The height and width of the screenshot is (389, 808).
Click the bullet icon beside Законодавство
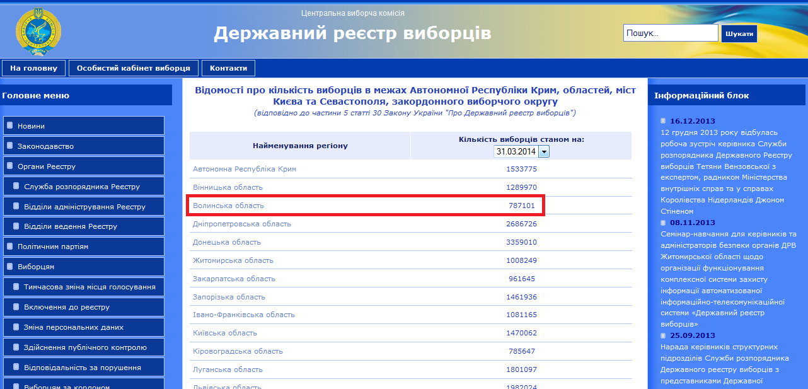[x=10, y=146]
